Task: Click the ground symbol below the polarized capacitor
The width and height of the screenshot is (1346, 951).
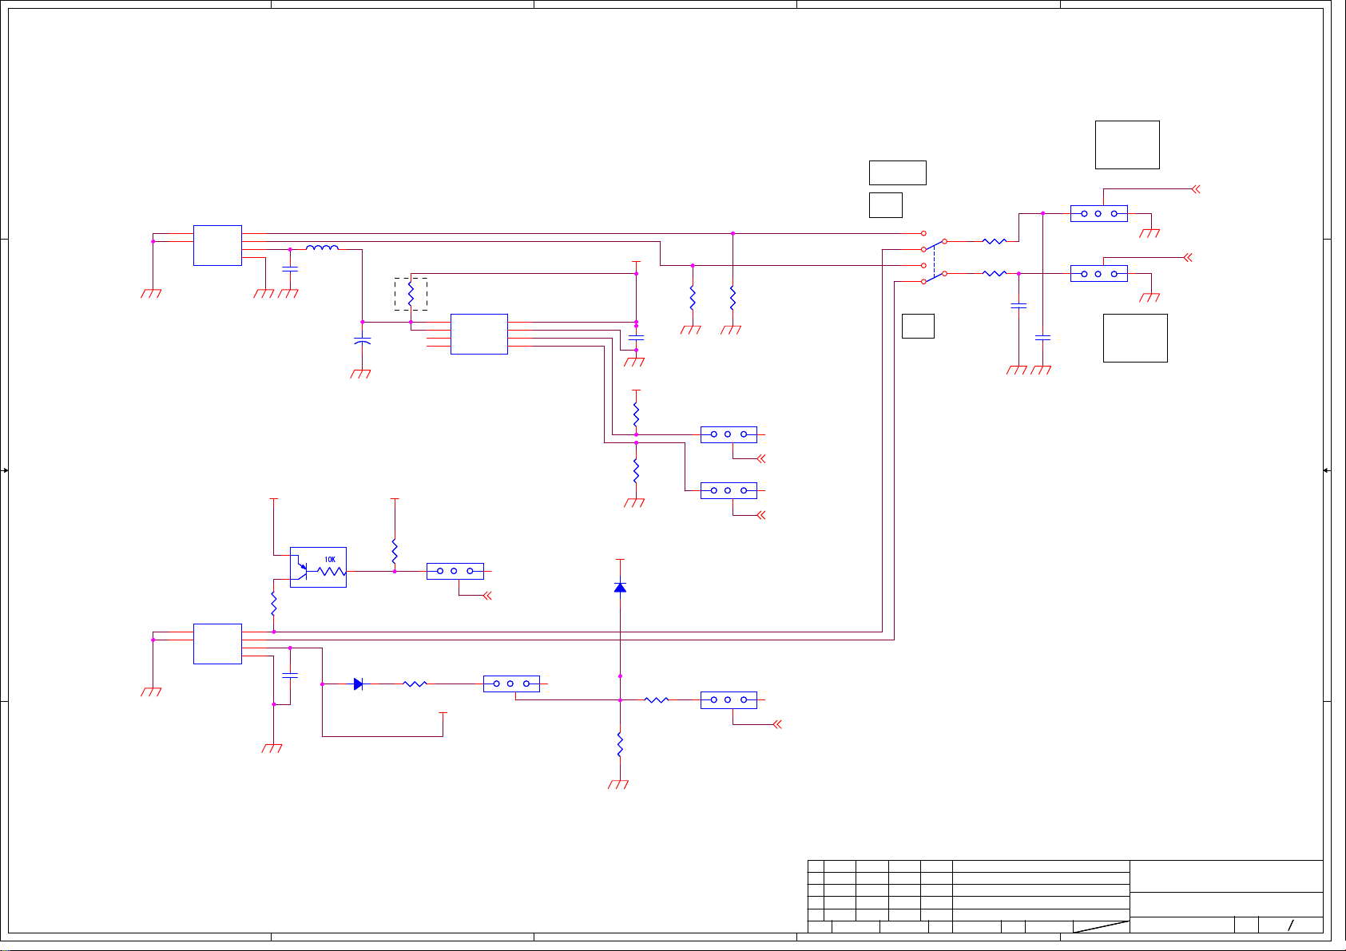Action: click(x=361, y=374)
